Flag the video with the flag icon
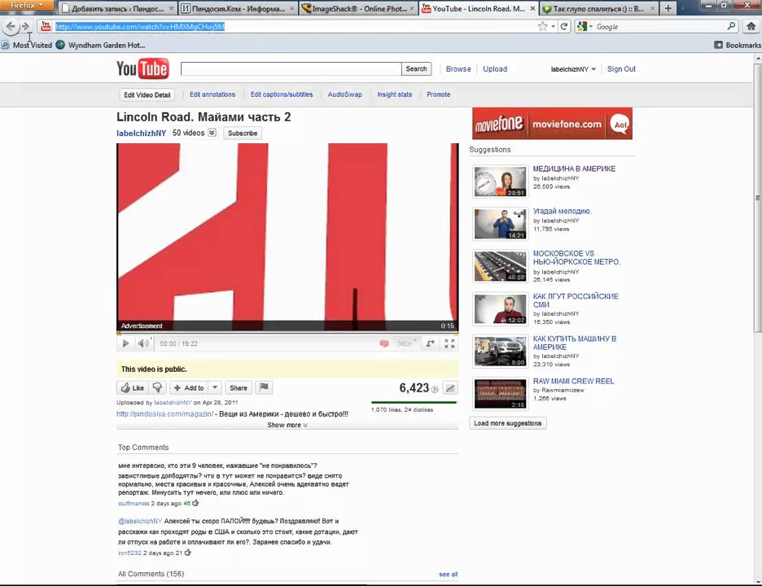The image size is (762, 586). [x=264, y=387]
